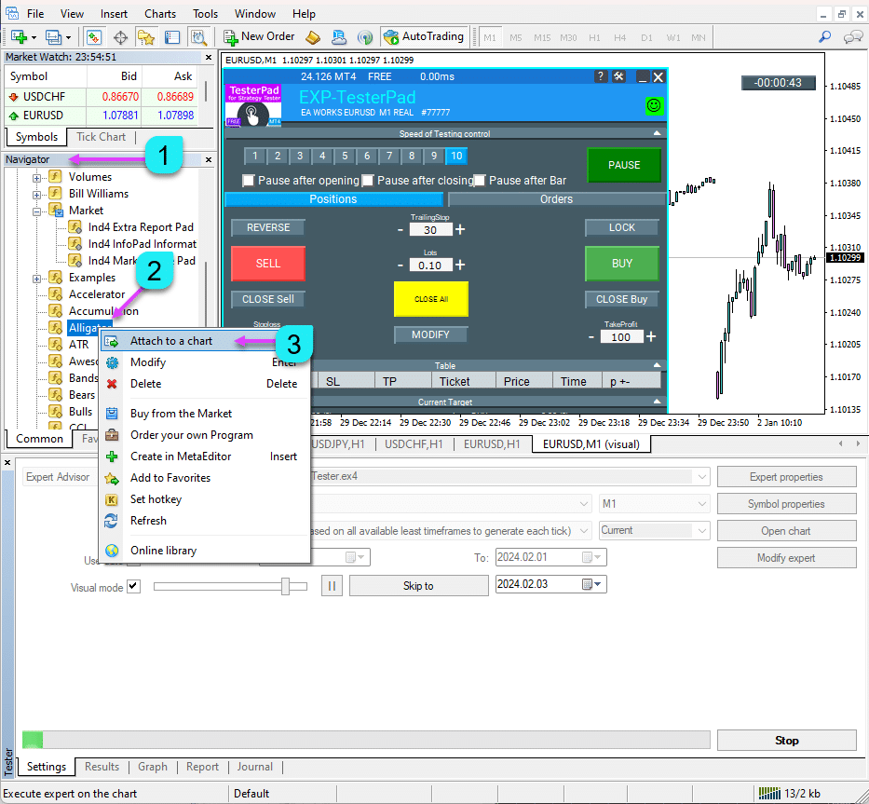The height and width of the screenshot is (804, 869).
Task: Click the Strategy Tester toolbar icon
Action: point(198,37)
